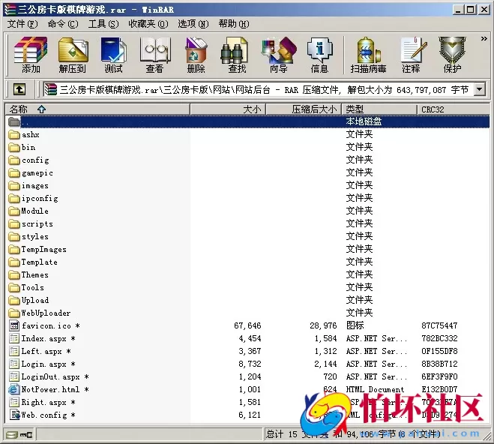
Task: Open the Help (帮助) menu
Action: [x=234, y=24]
